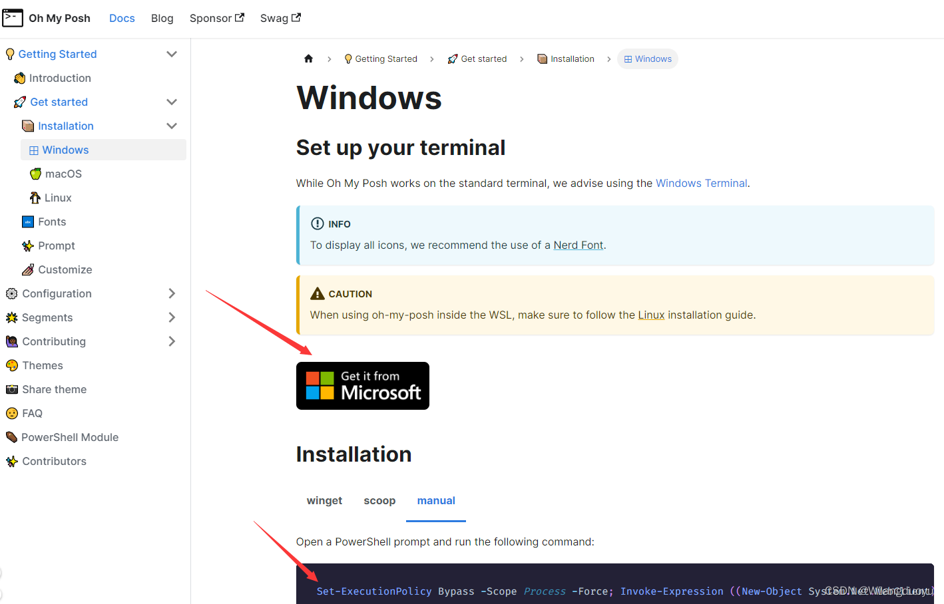The image size is (944, 604).
Task: Open the Linux sidebar page
Action: (58, 198)
